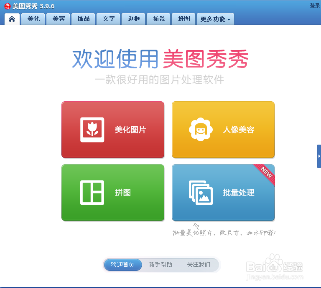Click the stacked photos icon on blue tile

[x=201, y=193]
